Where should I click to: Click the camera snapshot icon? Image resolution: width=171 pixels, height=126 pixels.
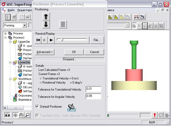[x=7, y=115]
